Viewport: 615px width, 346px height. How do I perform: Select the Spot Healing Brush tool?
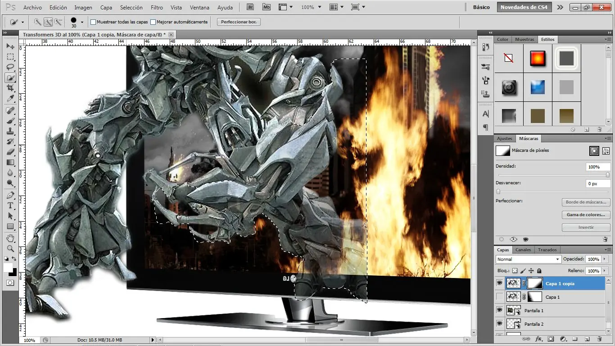click(x=10, y=110)
